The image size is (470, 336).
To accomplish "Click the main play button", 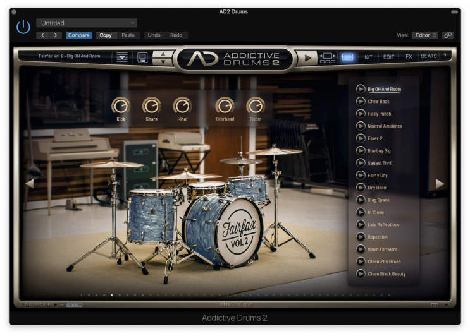I will point(307,57).
